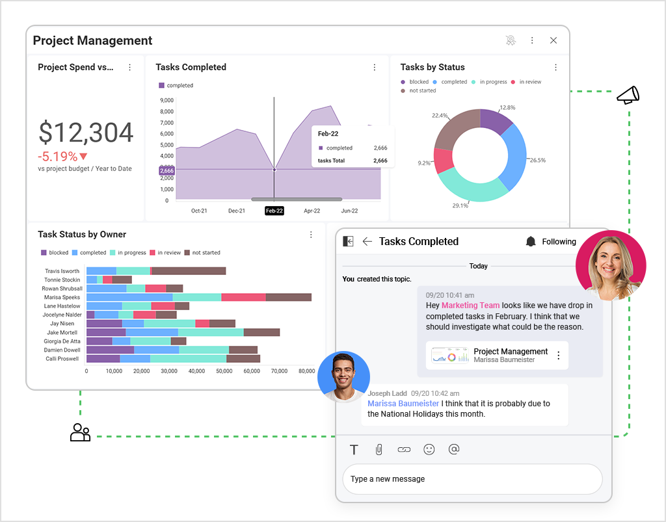Mention a user with the @ icon
The width and height of the screenshot is (666, 522).
point(453,449)
